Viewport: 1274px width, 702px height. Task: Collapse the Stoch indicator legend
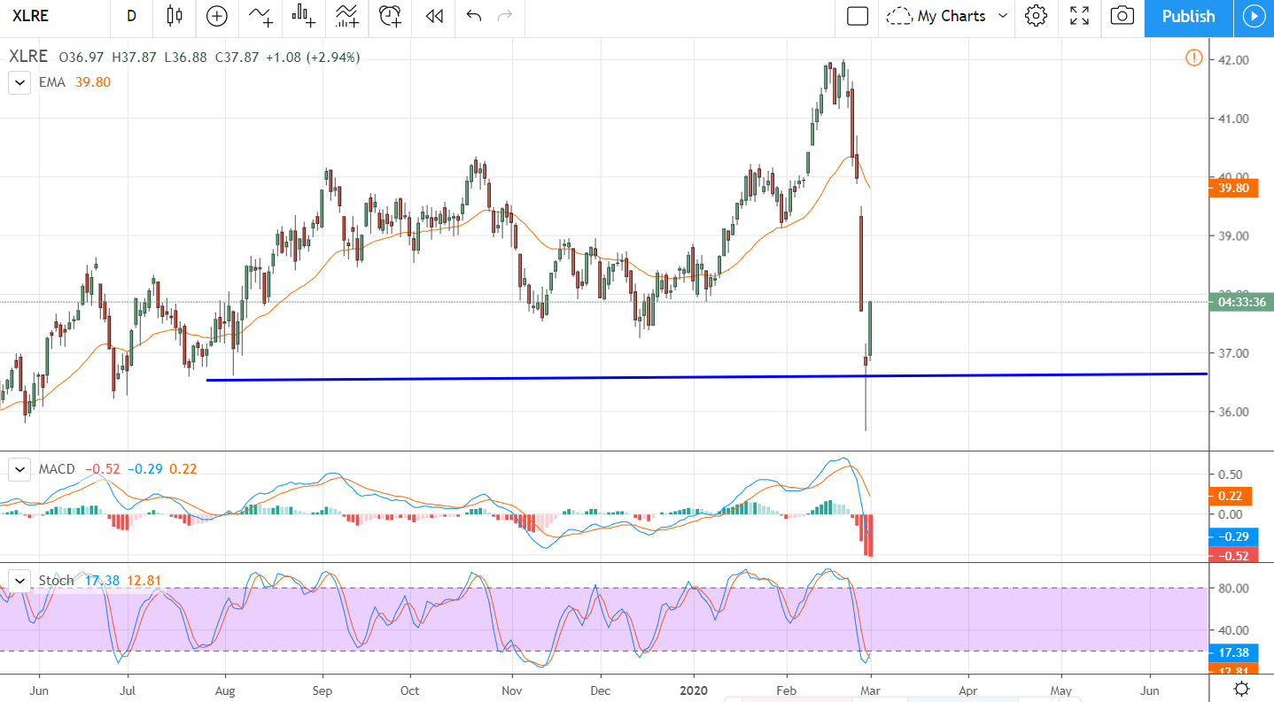click(x=19, y=581)
